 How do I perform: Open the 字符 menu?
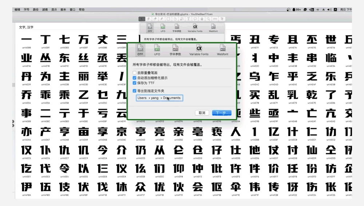click(27, 9)
